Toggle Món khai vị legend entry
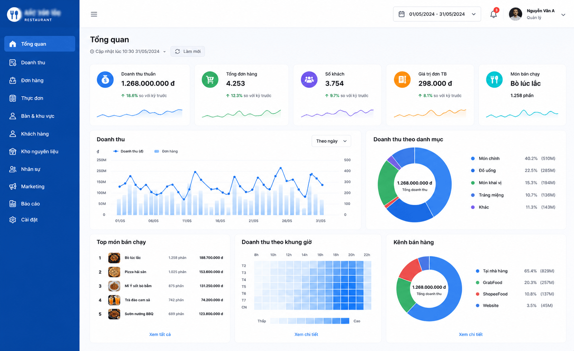The image size is (574, 351). (x=486, y=183)
